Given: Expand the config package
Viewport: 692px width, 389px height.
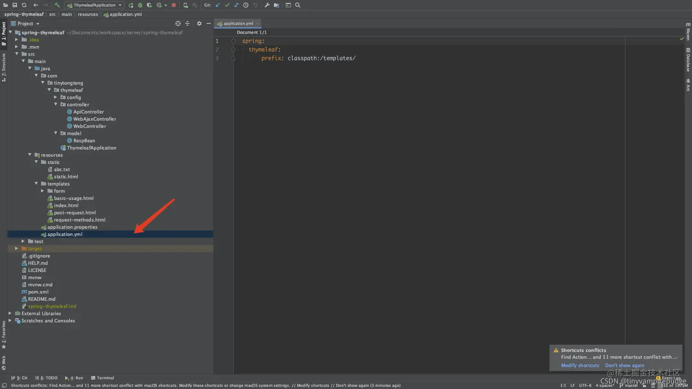Looking at the screenshot, I should pos(56,97).
